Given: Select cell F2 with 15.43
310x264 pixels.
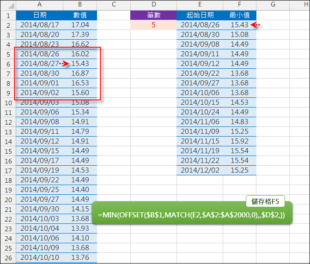Looking at the screenshot, I should click(x=239, y=25).
